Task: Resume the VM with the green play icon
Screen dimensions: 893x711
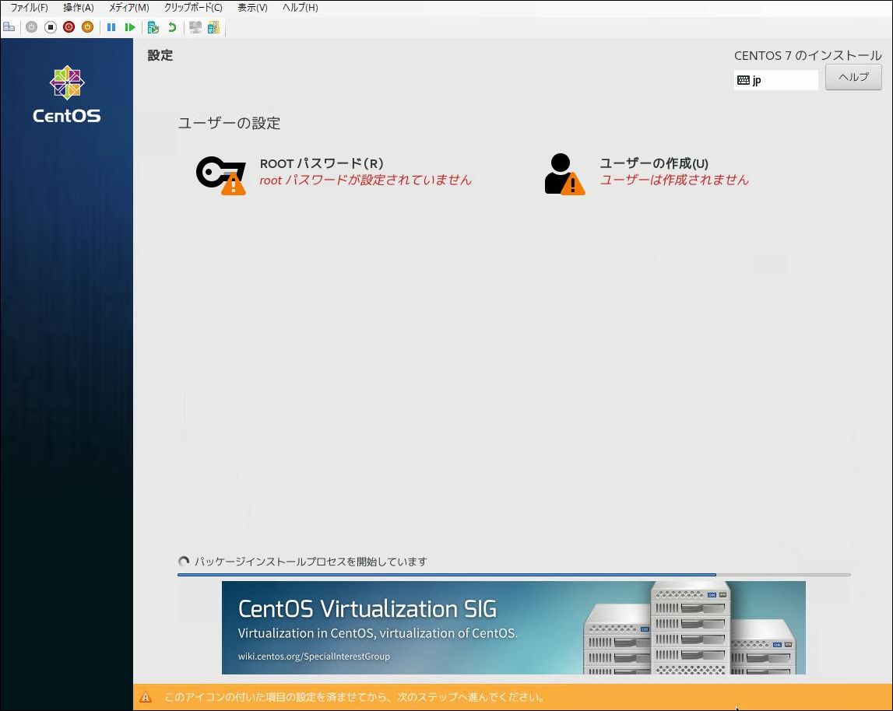Action: 130,26
